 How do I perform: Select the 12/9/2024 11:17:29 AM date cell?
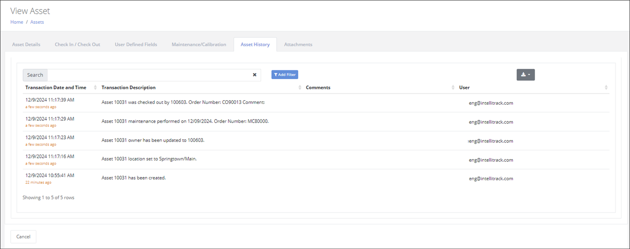click(x=50, y=119)
